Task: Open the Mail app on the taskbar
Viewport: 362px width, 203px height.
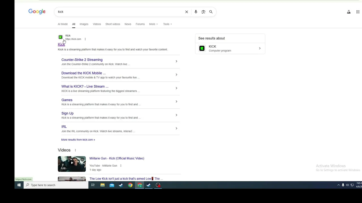Action: point(112,185)
